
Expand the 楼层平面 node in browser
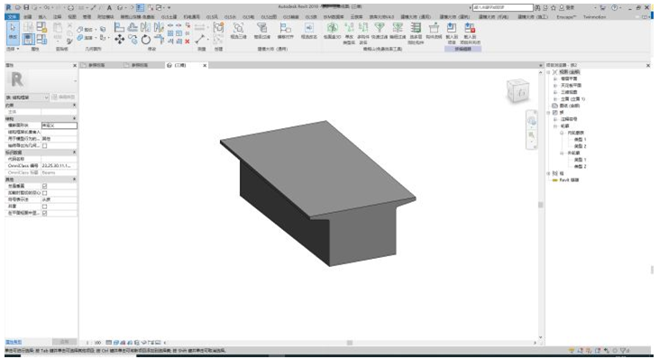[555, 78]
